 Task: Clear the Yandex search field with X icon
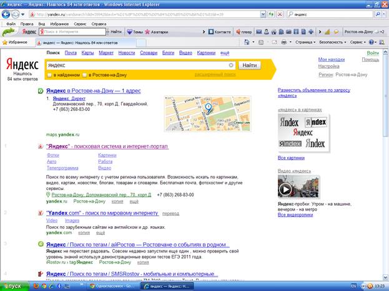(231, 65)
